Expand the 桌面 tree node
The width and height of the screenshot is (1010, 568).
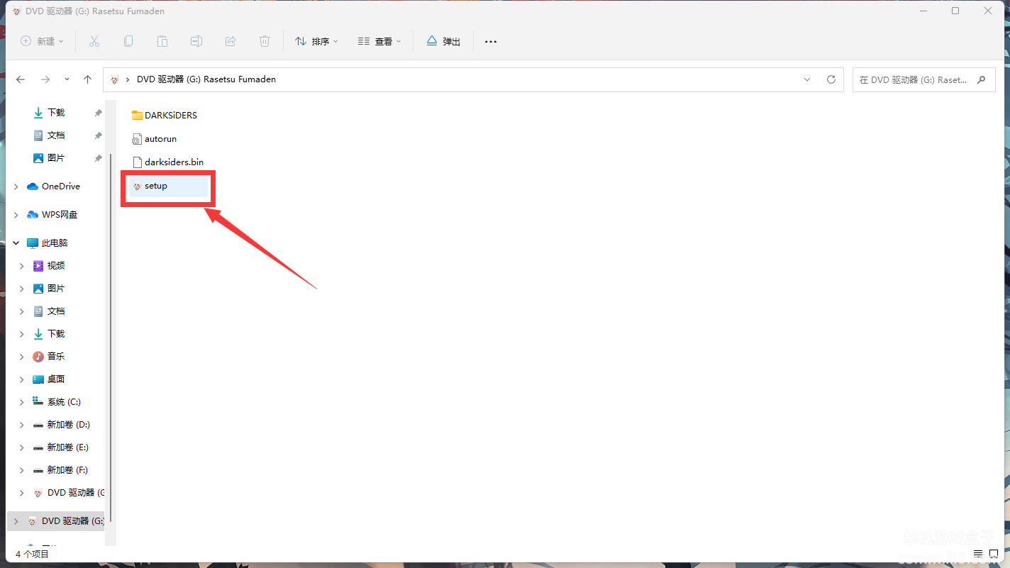point(21,379)
